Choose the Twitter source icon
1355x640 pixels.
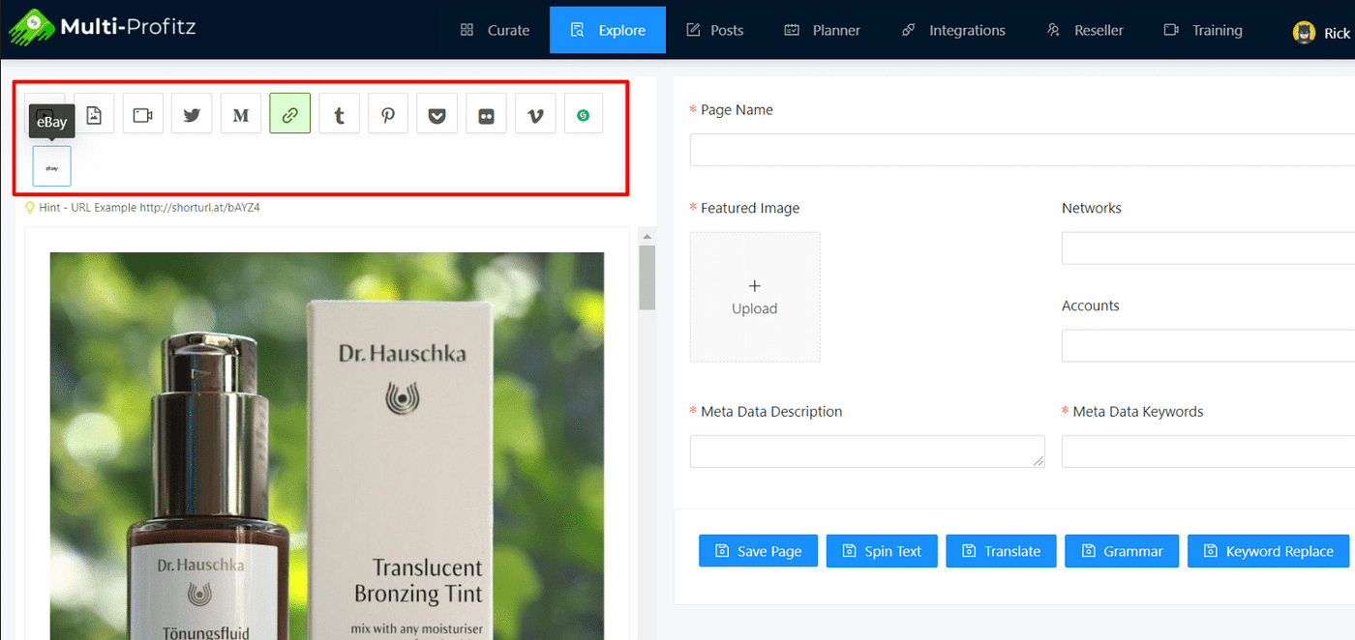192,114
